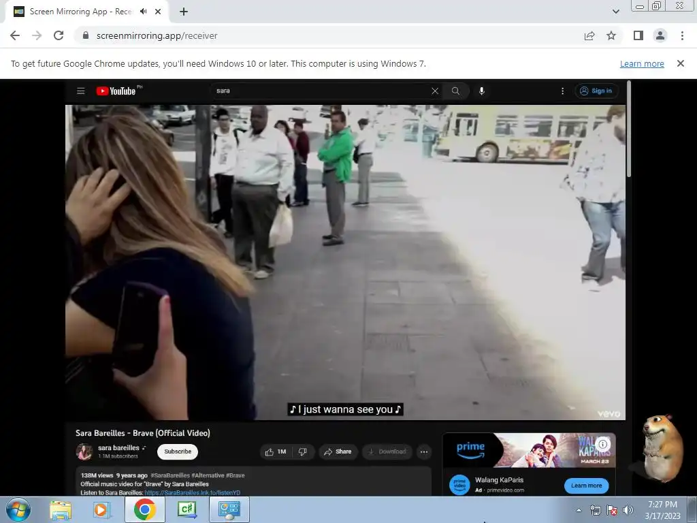
Task: Bookmark page with star icon
Action: [x=611, y=35]
